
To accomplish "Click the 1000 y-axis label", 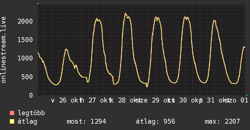I will pyautogui.click(x=25, y=58).
